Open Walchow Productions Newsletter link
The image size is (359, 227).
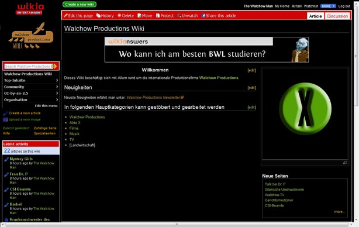pos(153,97)
